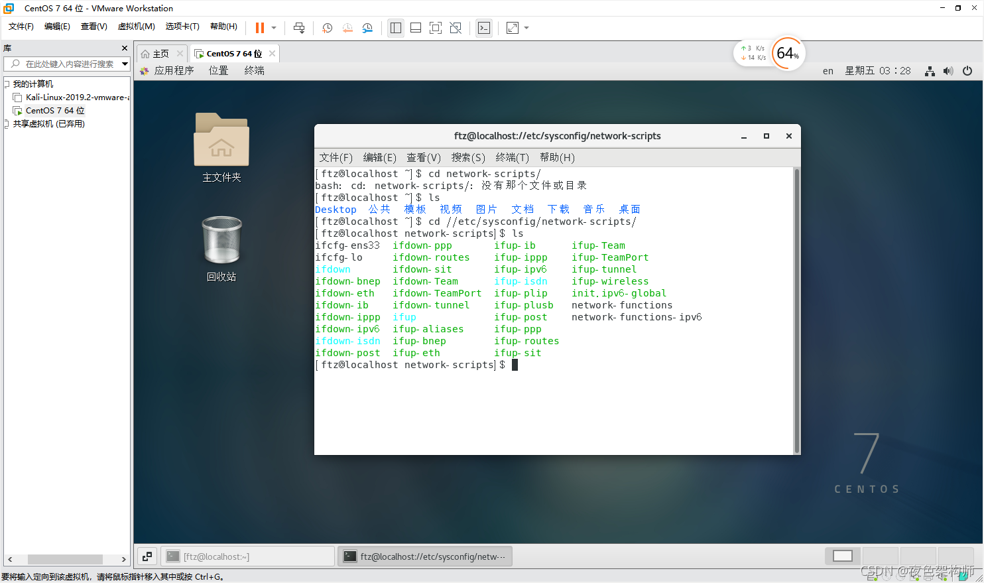Close the terminal window
Screen dimensions: 984x583
789,136
